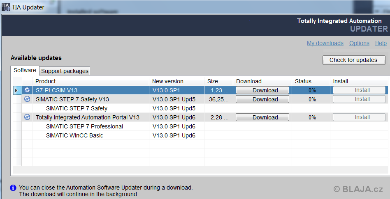Click the Download column header
The height and width of the screenshot is (199, 390).
[x=262, y=81]
